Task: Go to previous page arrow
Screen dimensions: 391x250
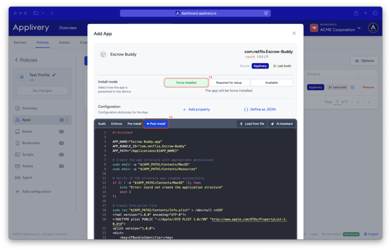Action: [x=358, y=102]
